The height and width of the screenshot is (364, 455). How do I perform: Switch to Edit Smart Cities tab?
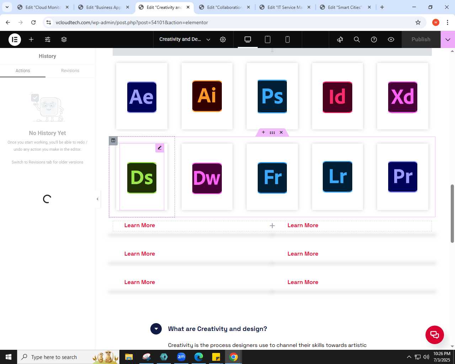(345, 7)
